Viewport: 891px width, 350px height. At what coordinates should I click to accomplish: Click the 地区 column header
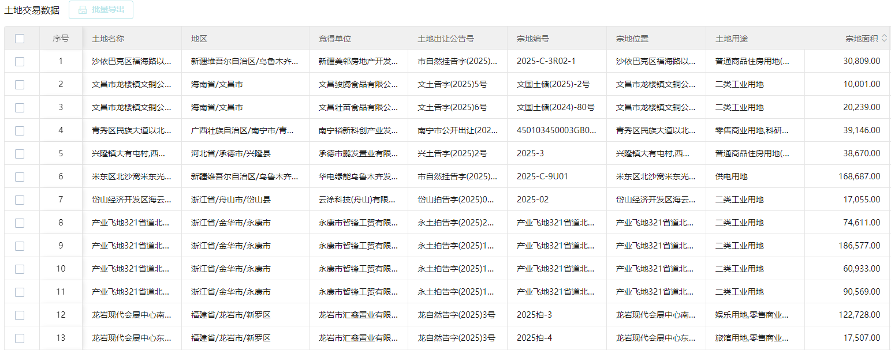(199, 39)
